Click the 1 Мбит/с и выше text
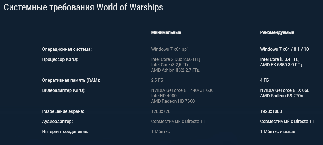Screen dimensions: 323x145 tap(277, 132)
